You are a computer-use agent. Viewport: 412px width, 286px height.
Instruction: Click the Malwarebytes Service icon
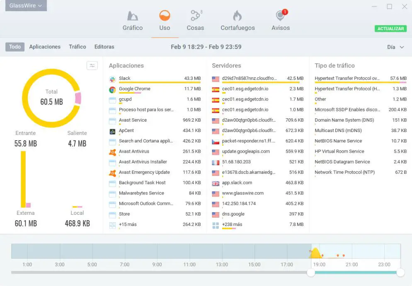click(112, 194)
